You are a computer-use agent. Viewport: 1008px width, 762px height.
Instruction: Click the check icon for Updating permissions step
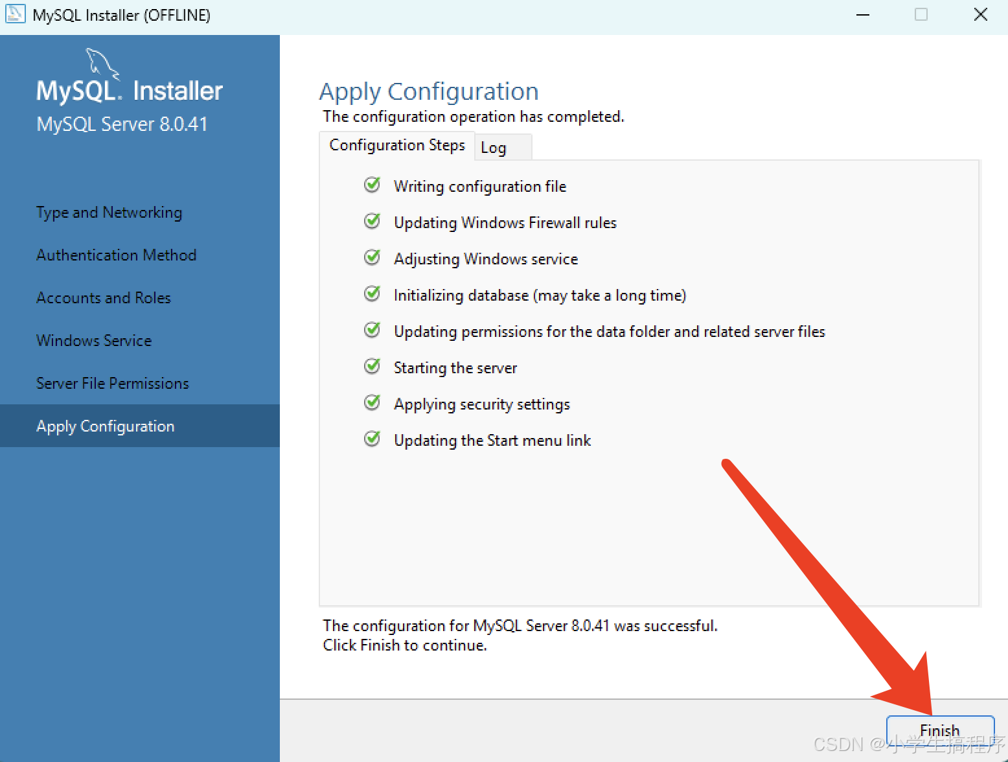[372, 330]
